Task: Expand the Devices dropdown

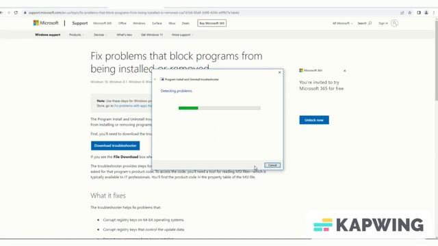Action: tap(101, 35)
